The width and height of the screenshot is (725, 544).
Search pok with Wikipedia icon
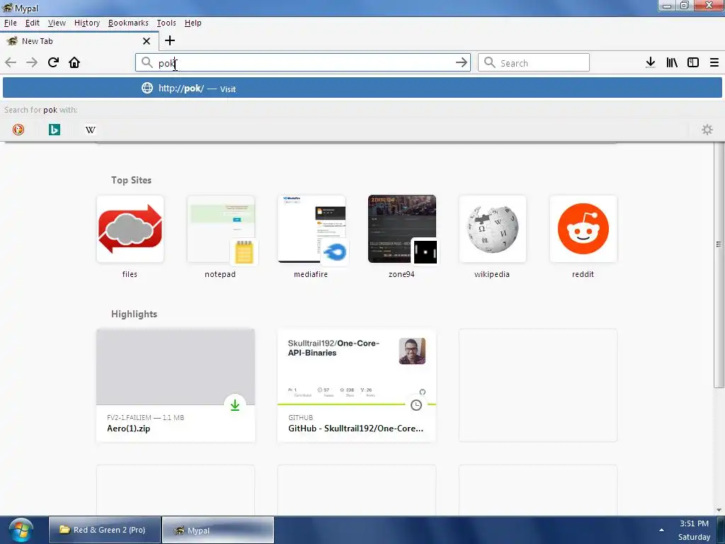coord(91,130)
